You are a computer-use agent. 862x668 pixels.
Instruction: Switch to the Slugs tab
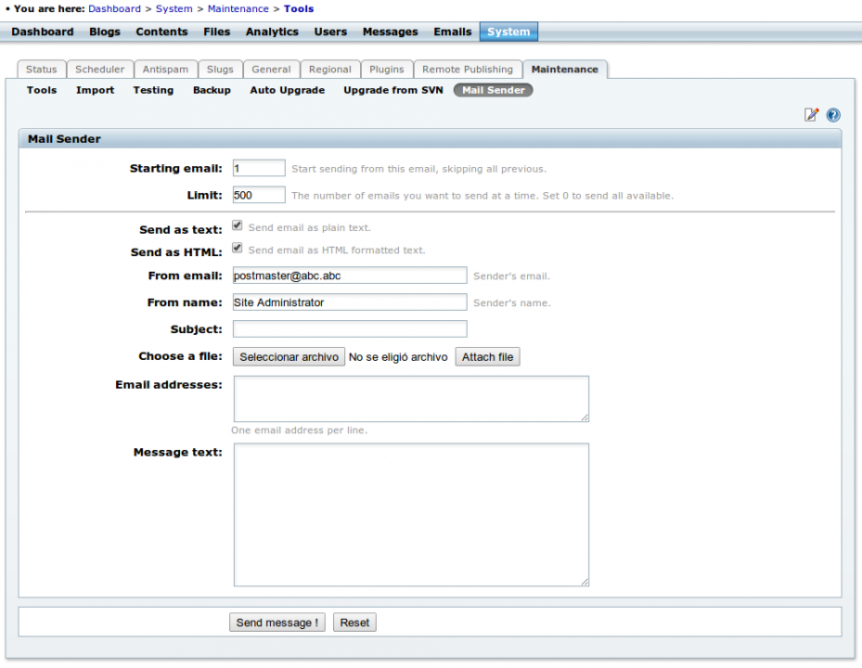tap(220, 70)
